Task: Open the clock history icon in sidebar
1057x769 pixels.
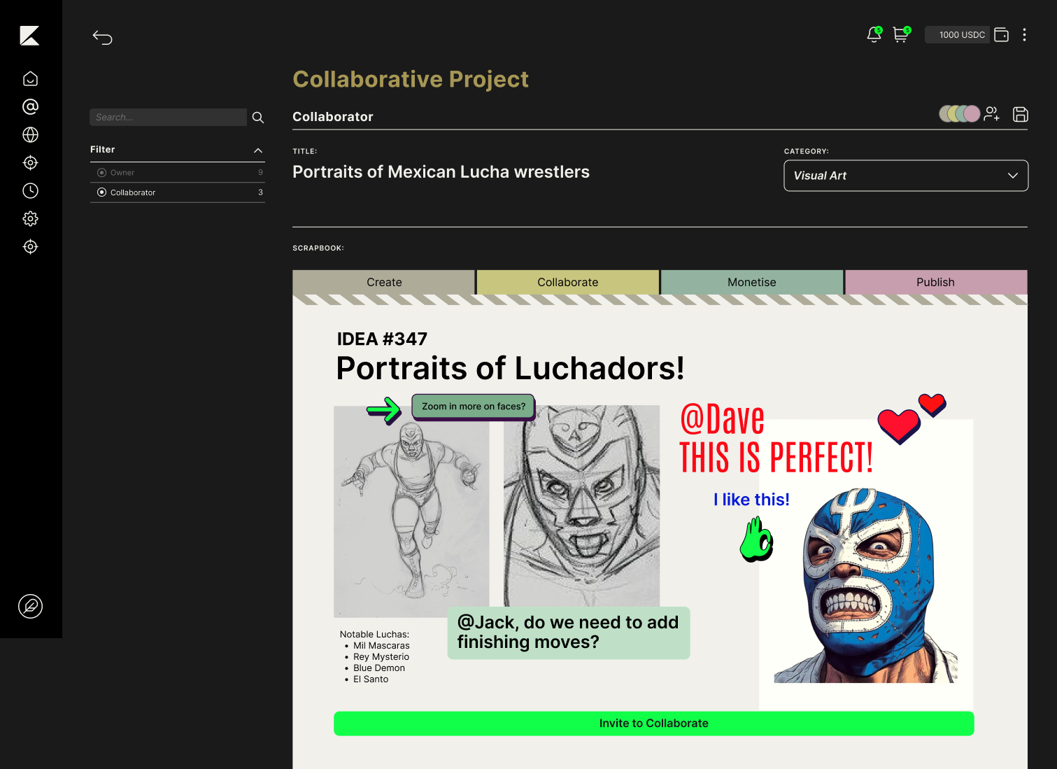Action: (x=30, y=190)
